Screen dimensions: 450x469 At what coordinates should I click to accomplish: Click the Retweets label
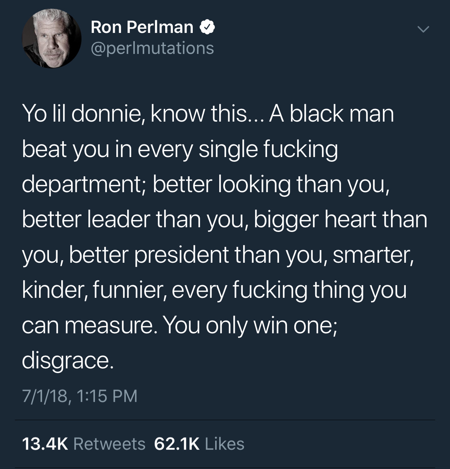[109, 444]
